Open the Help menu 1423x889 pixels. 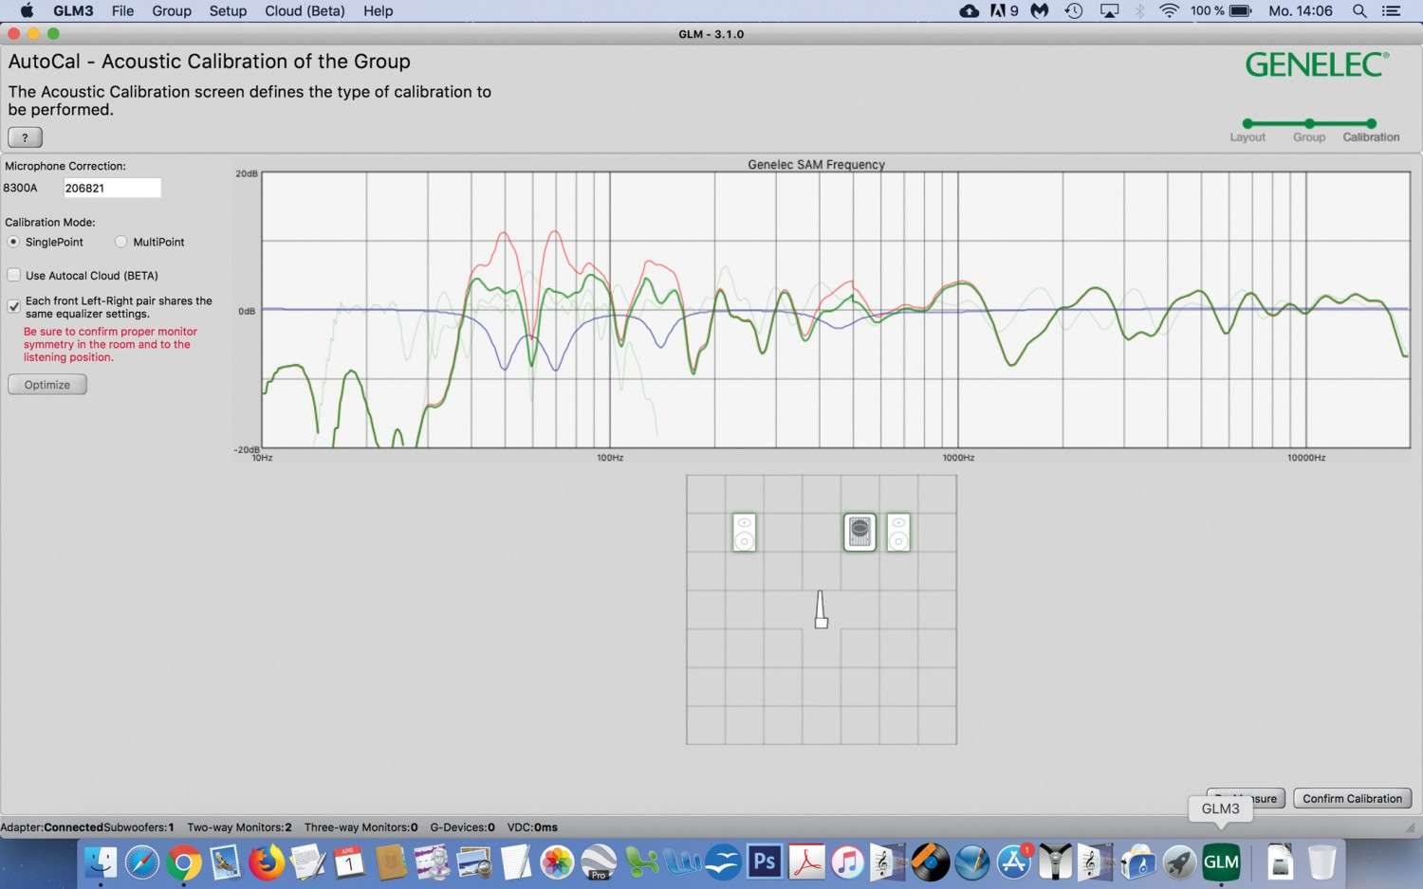[378, 11]
